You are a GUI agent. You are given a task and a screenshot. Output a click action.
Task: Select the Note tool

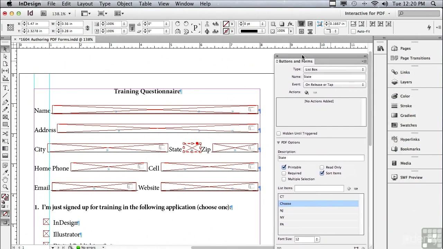tap(5, 165)
